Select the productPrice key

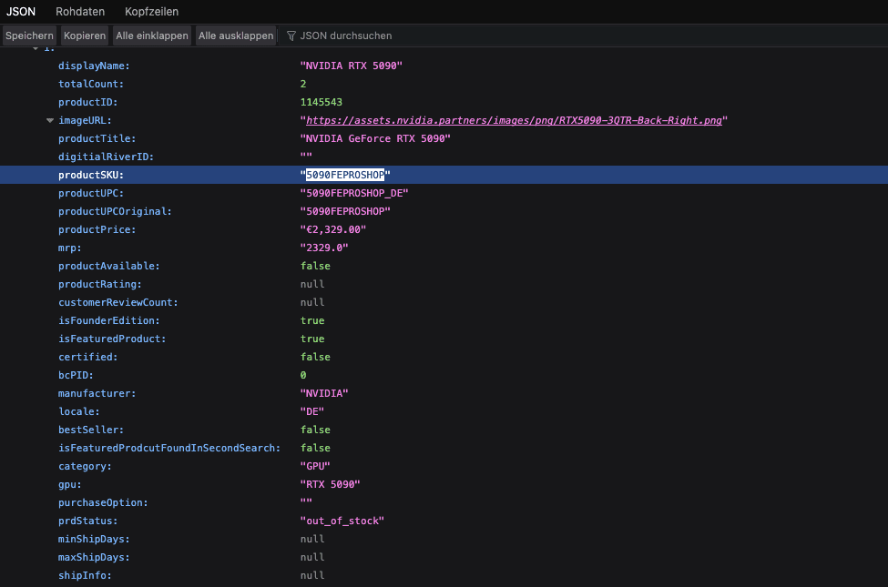[x=97, y=230]
